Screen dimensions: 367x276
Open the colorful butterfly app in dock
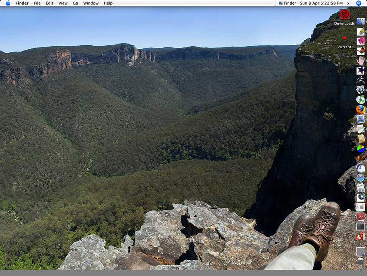coord(360,158)
